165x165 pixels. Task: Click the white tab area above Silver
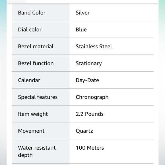pos(92,1)
